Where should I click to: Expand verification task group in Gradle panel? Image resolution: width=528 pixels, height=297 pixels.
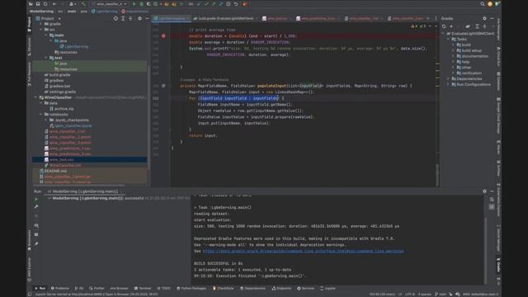(453, 73)
